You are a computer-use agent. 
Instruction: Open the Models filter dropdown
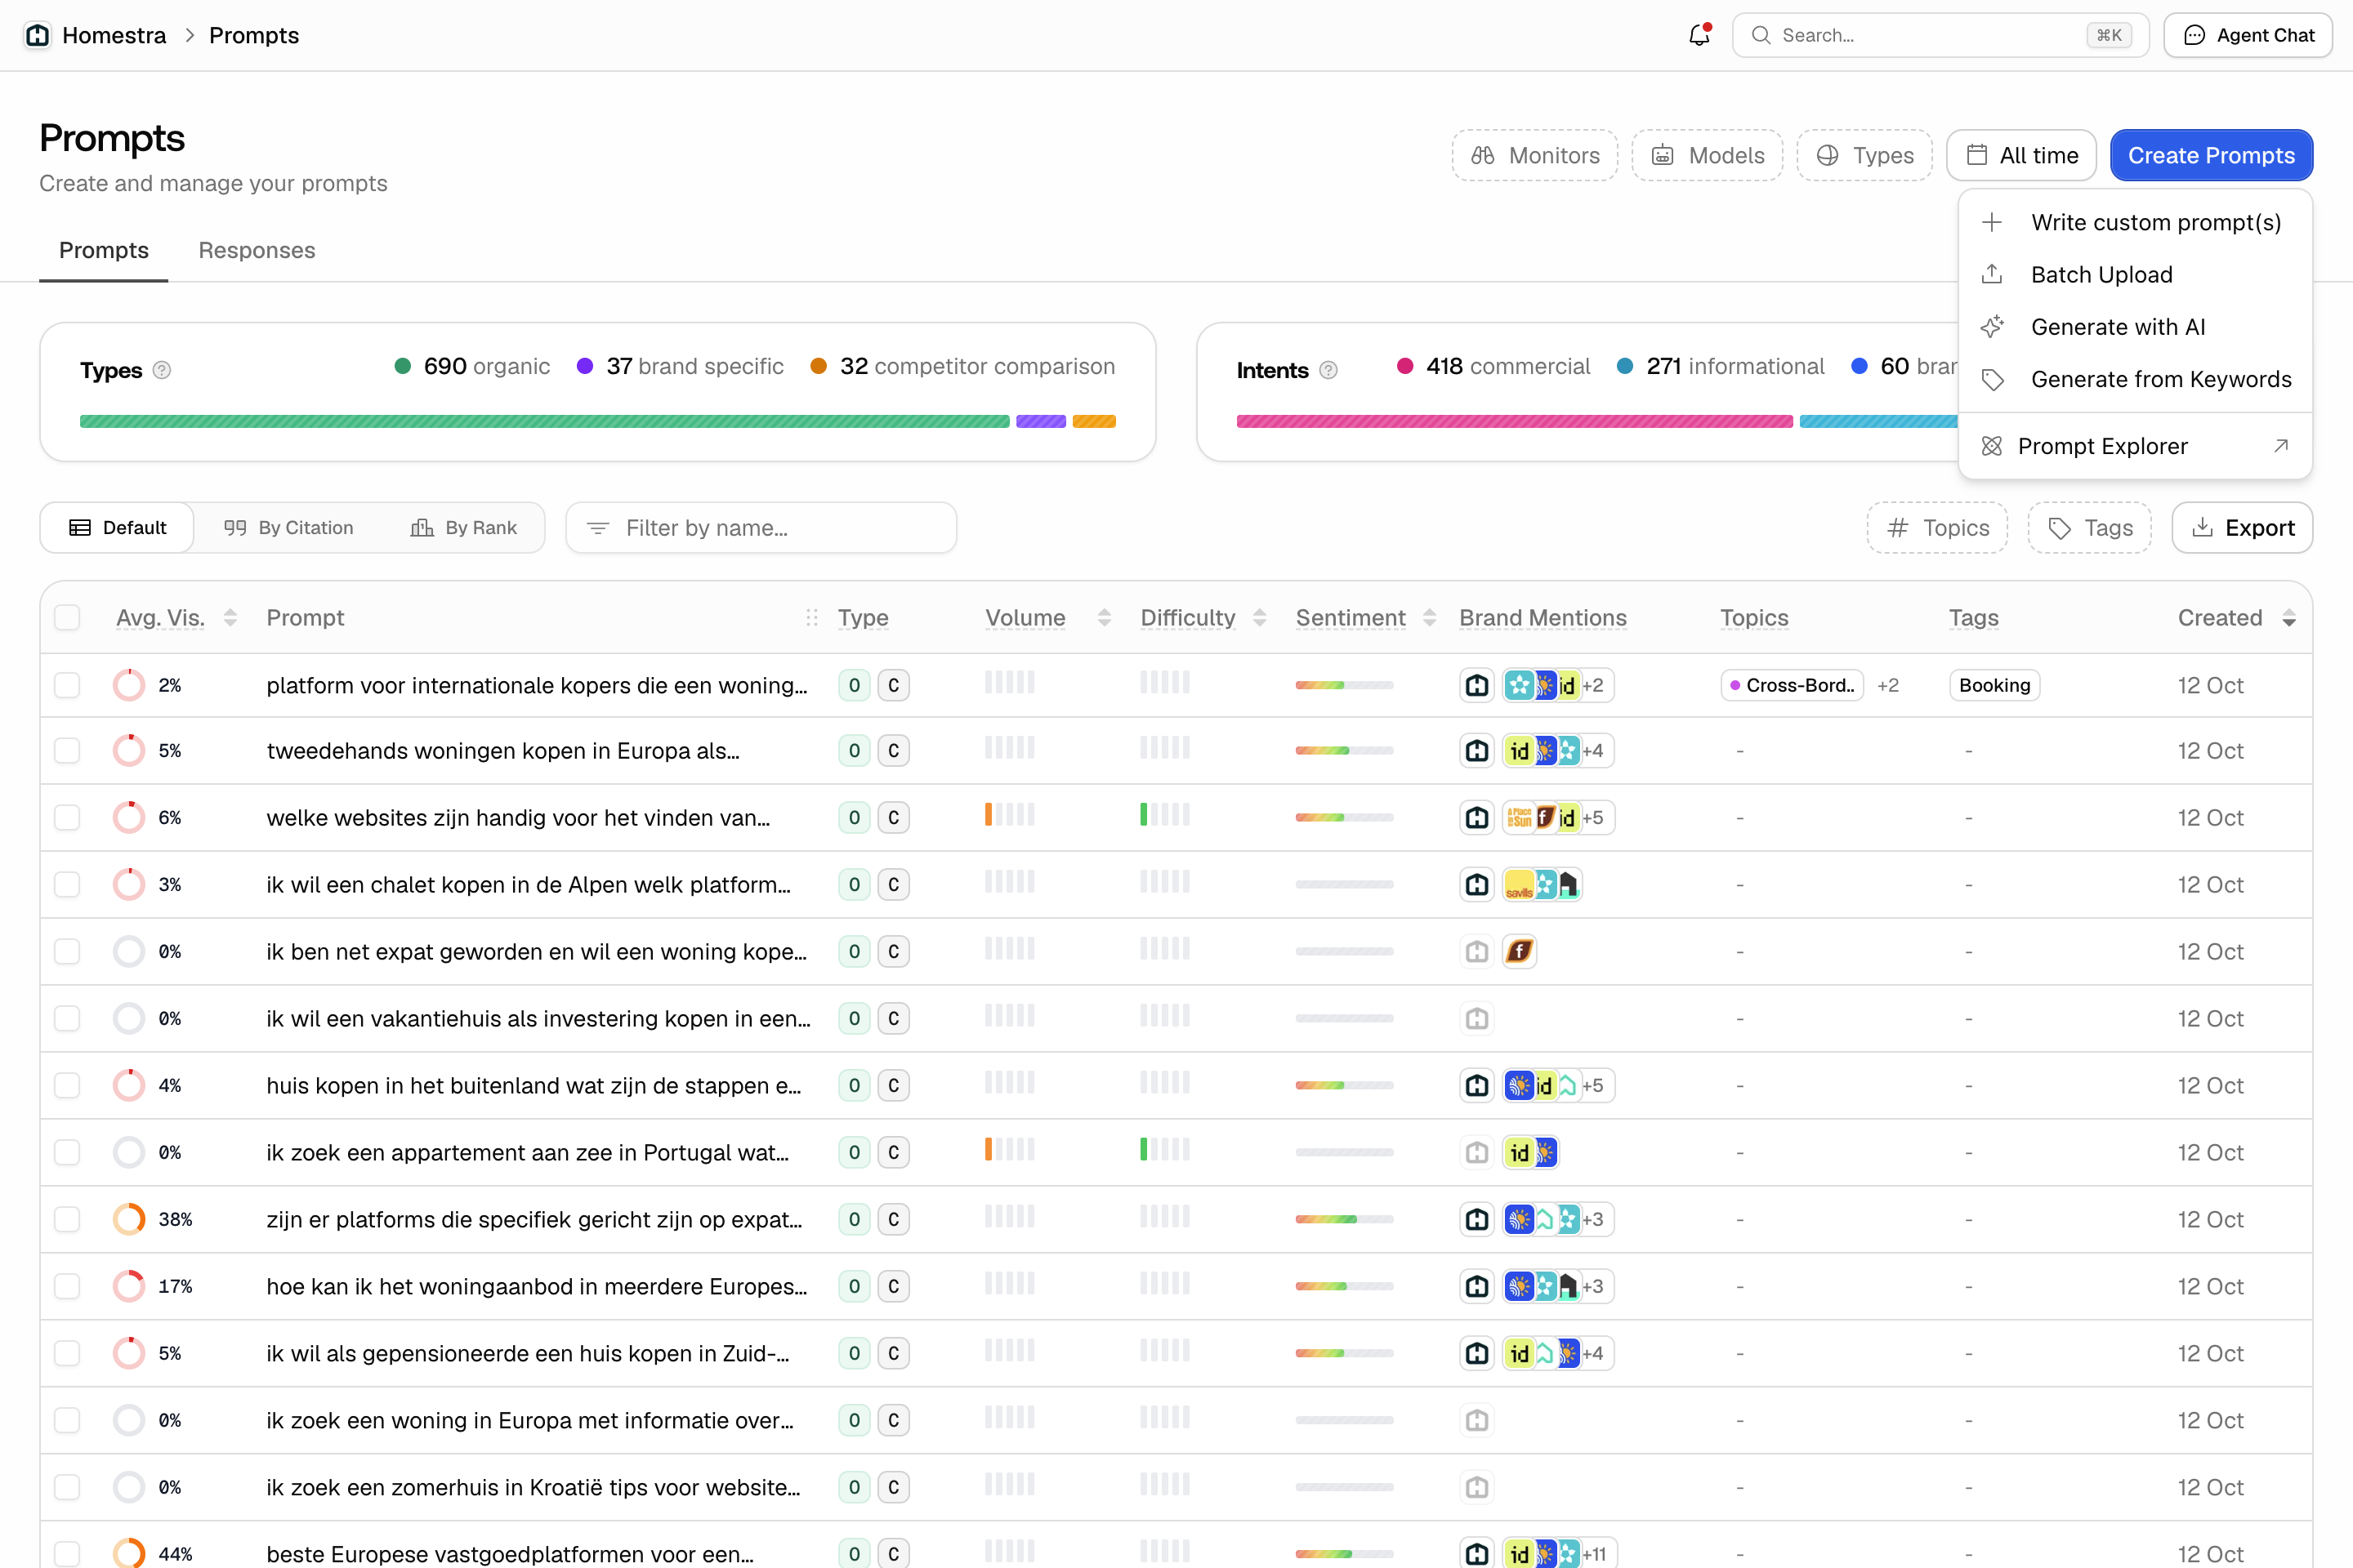point(1707,155)
